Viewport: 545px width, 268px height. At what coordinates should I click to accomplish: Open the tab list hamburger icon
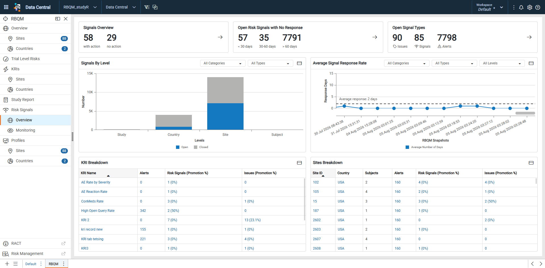click(16, 264)
